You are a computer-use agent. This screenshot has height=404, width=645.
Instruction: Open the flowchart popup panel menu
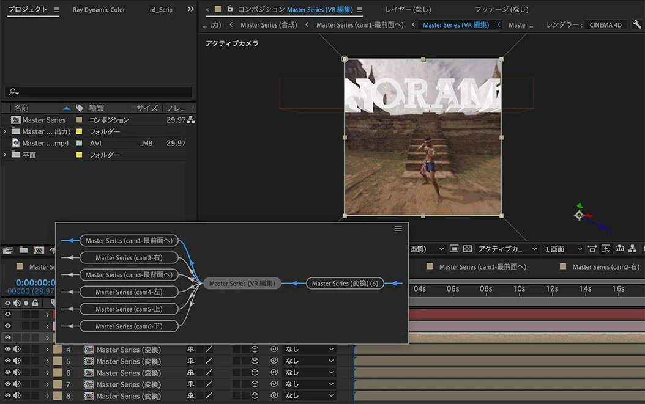click(398, 229)
